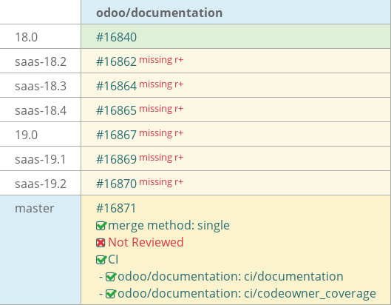
Task: Click the saas-18.3 branch cell
Action: click(41, 86)
